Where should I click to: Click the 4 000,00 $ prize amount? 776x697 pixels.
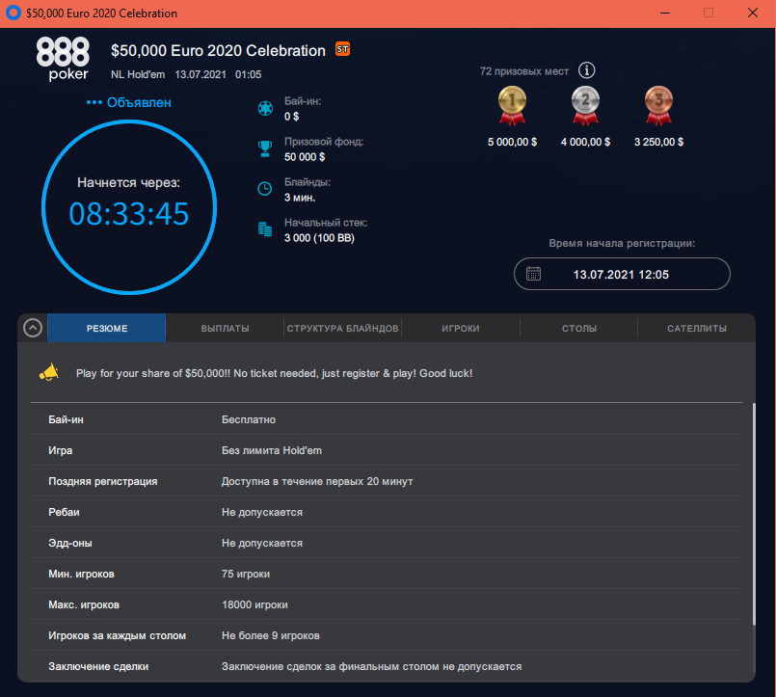[585, 142]
